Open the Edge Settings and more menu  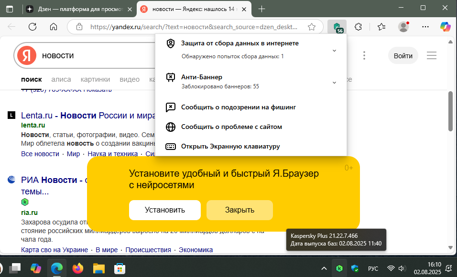[425, 27]
